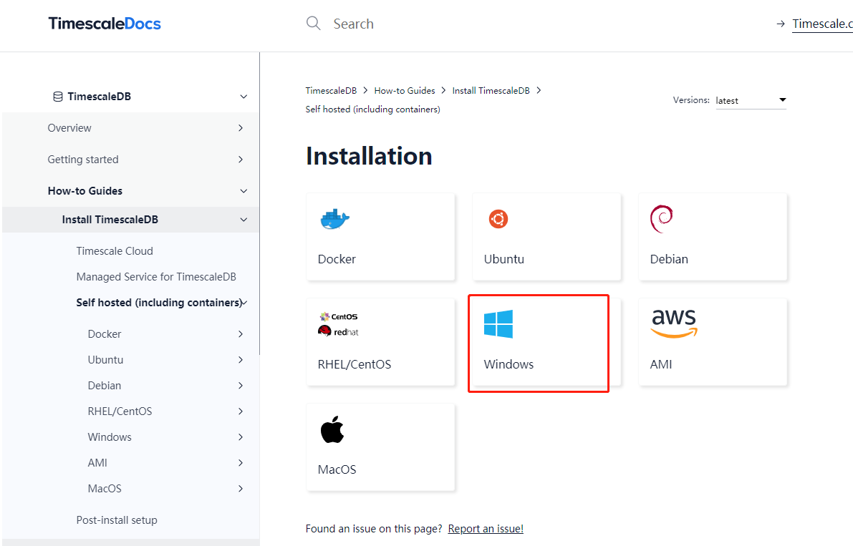Open the Windows card label
Screen dimensions: 853x546
click(509, 364)
